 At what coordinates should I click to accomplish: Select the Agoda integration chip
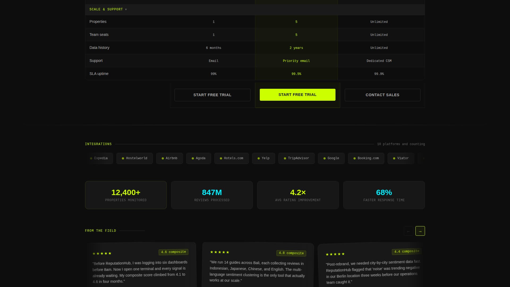tap(198, 158)
